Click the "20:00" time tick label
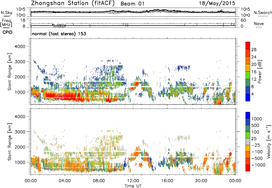272x188 pixels. 201,181
